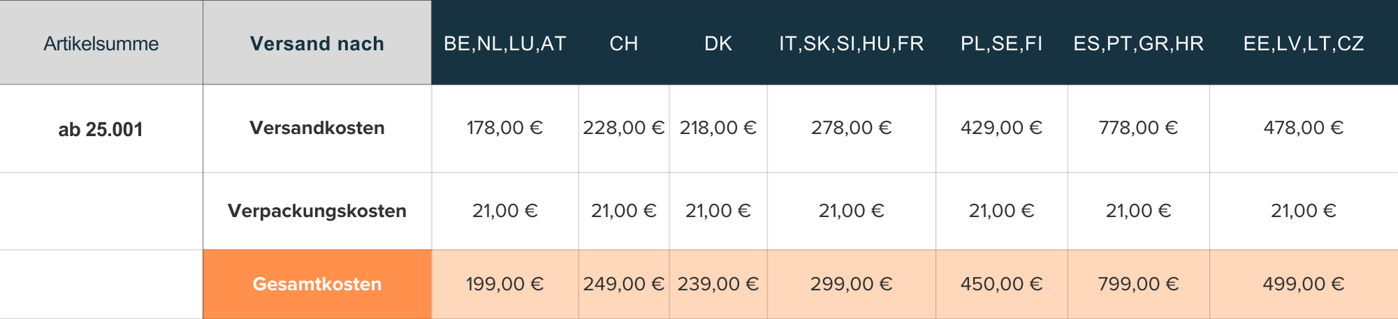This screenshot has width=1398, height=319.
Task: Click the 499,00 € total cost cell
Action: pyautogui.click(x=1303, y=284)
